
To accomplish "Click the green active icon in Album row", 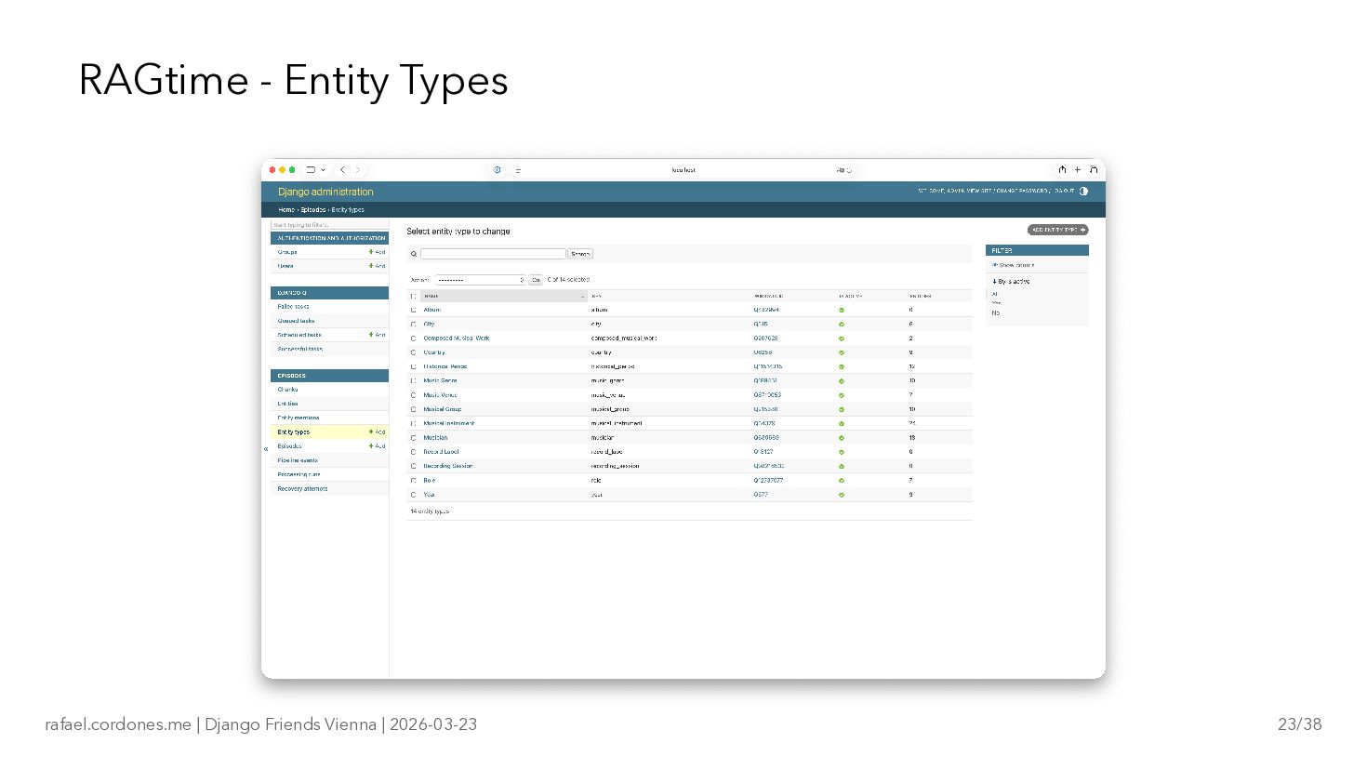I will tap(842, 311).
